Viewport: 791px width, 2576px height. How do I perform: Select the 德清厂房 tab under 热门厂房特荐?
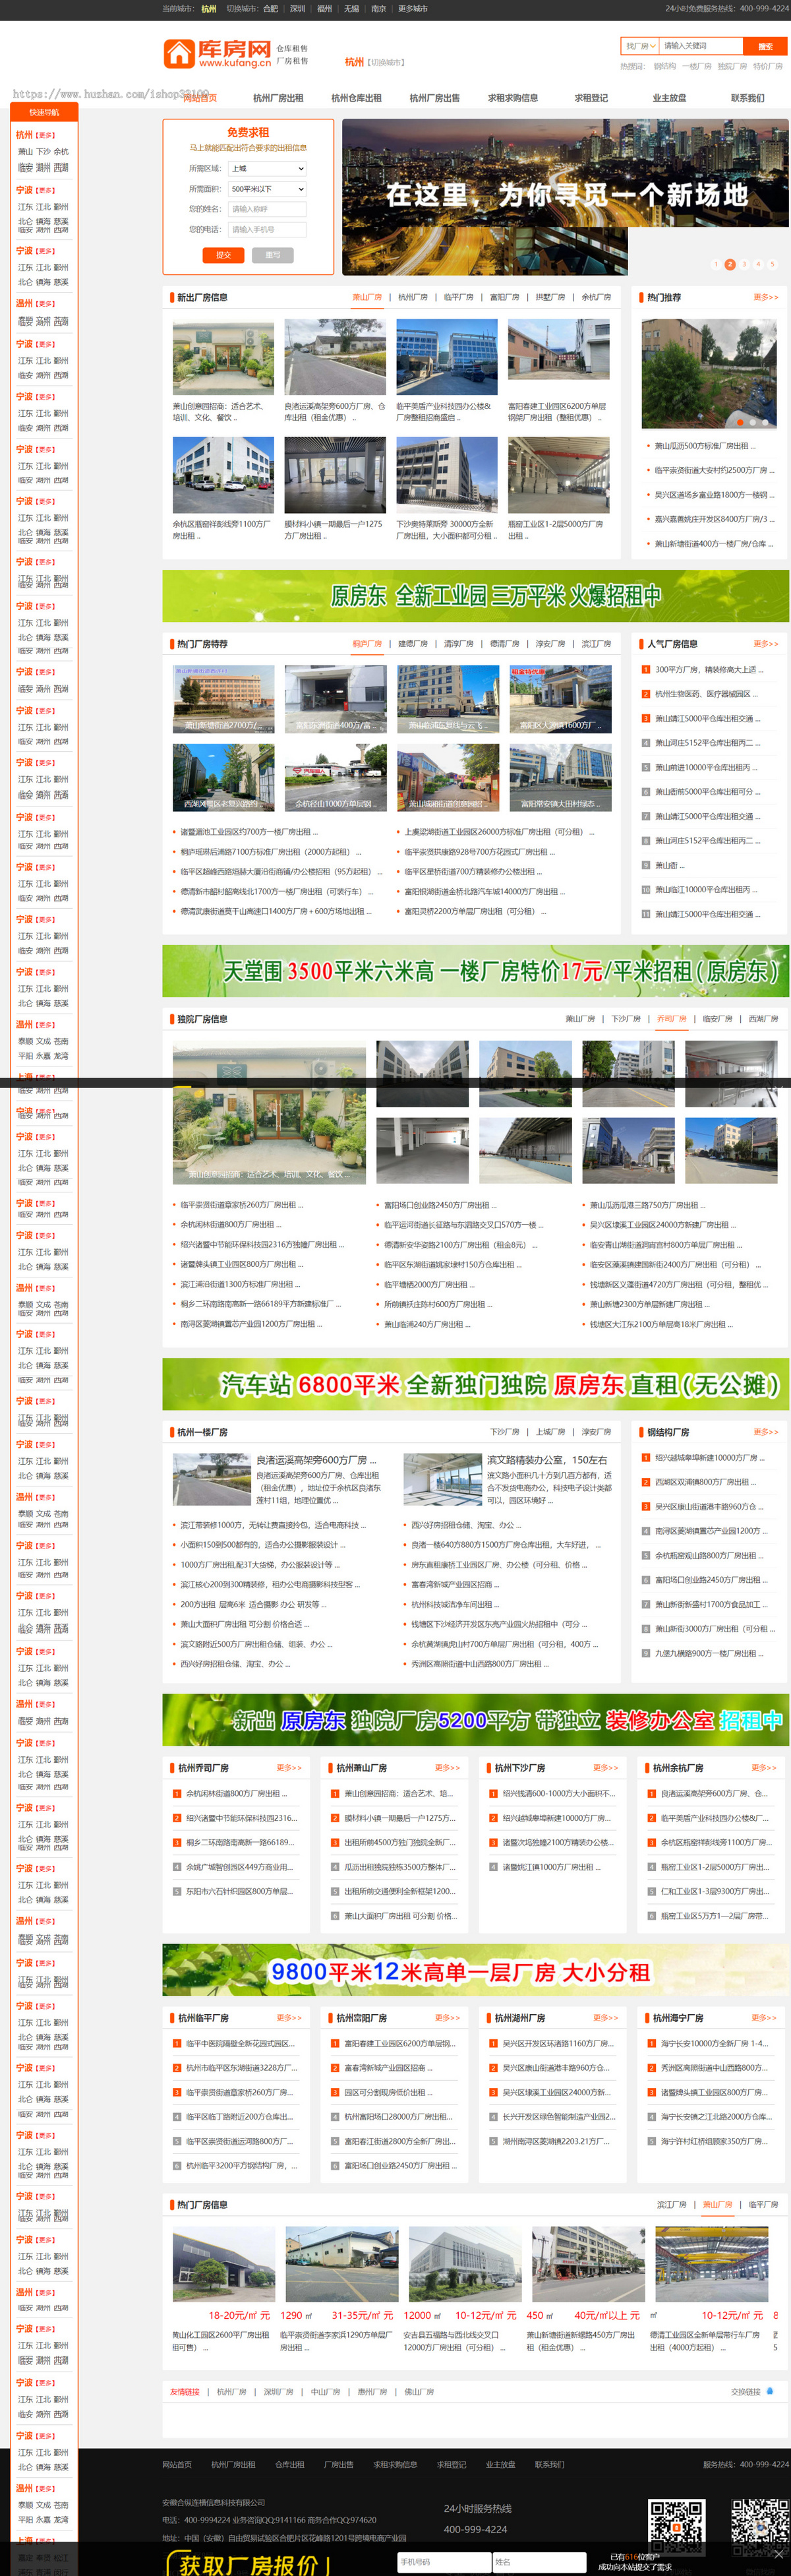pyautogui.click(x=505, y=644)
